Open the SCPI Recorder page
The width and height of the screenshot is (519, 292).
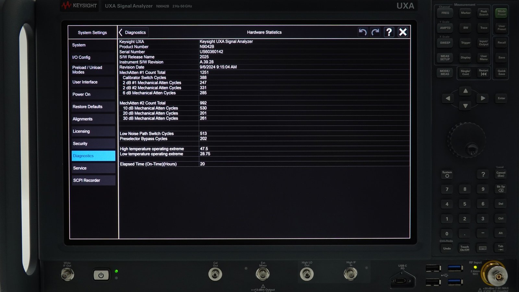coord(93,181)
